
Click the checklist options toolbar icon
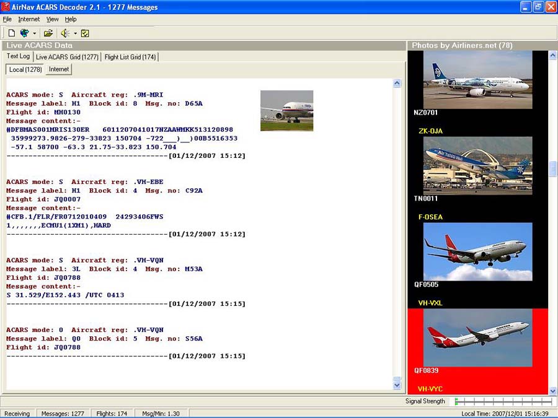tap(85, 33)
